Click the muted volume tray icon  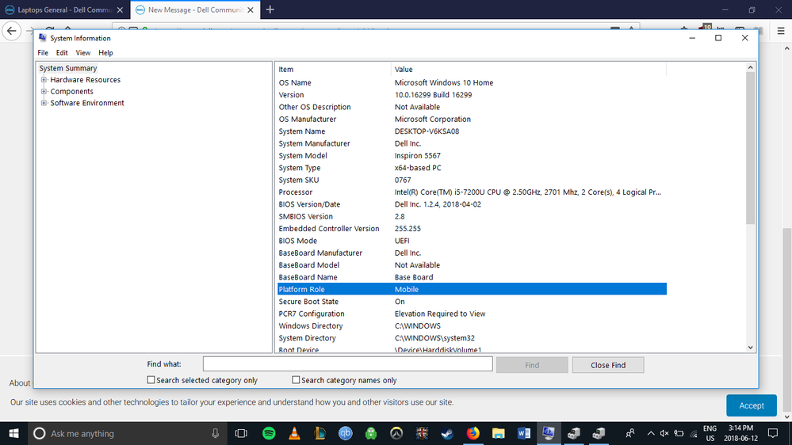664,433
